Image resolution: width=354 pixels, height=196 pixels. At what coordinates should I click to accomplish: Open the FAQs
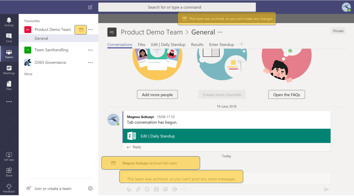(286, 94)
